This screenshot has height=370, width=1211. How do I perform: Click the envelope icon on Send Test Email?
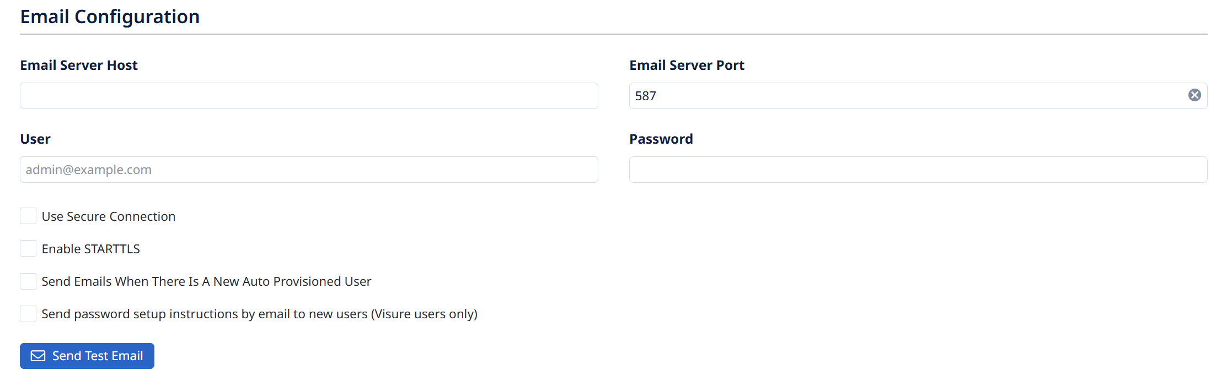38,356
